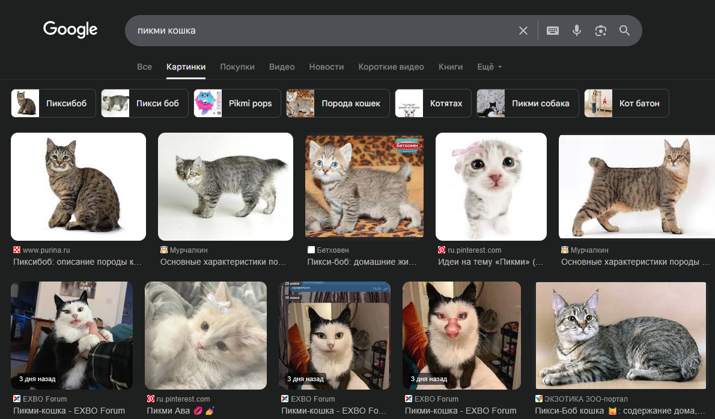This screenshot has height=419, width=715.
Task: Open the fluffy white kitten Пикми Ава image
Action: 205,336
